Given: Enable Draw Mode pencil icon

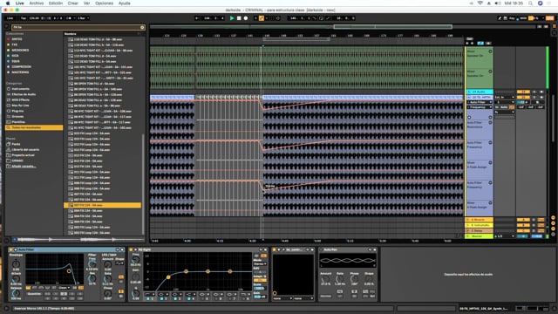Looking at the screenshot, I should click(500, 18).
